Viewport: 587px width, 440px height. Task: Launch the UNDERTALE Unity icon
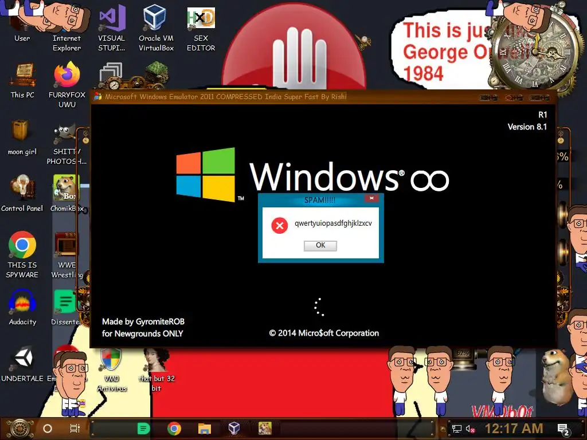click(22, 364)
